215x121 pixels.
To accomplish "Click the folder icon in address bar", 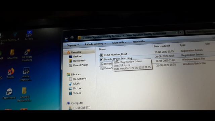I will 79,38.
